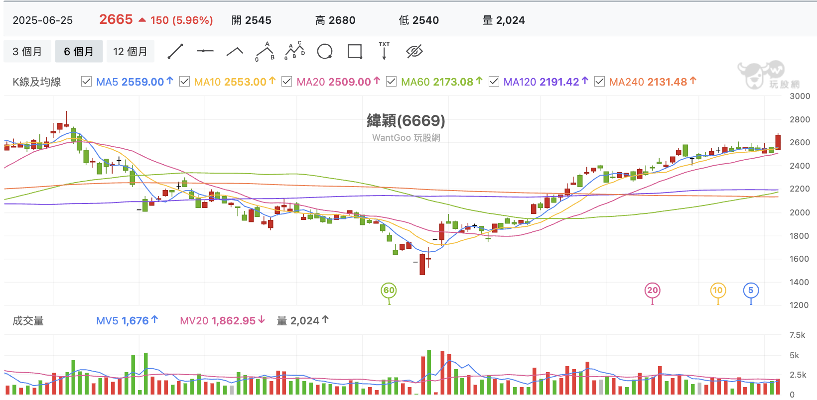Click the latest red candlestick
Image resolution: width=817 pixels, height=400 pixels.
(778, 142)
